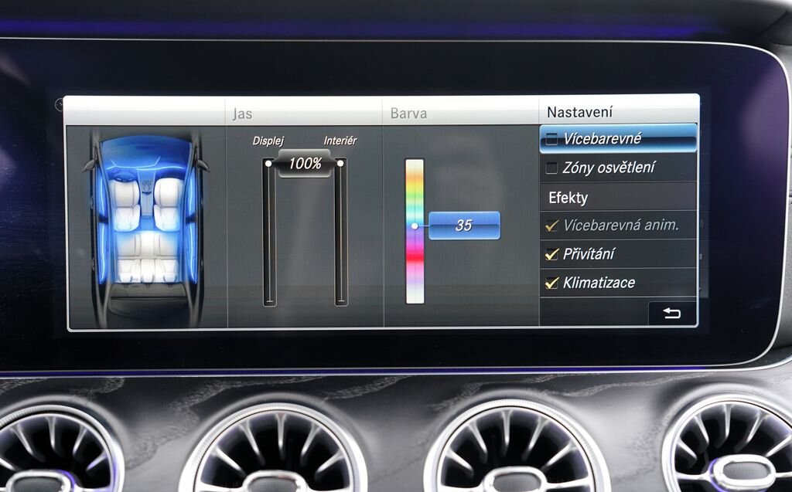Click the white handle on color bar
Screen dimensions: 792x492
(415, 226)
